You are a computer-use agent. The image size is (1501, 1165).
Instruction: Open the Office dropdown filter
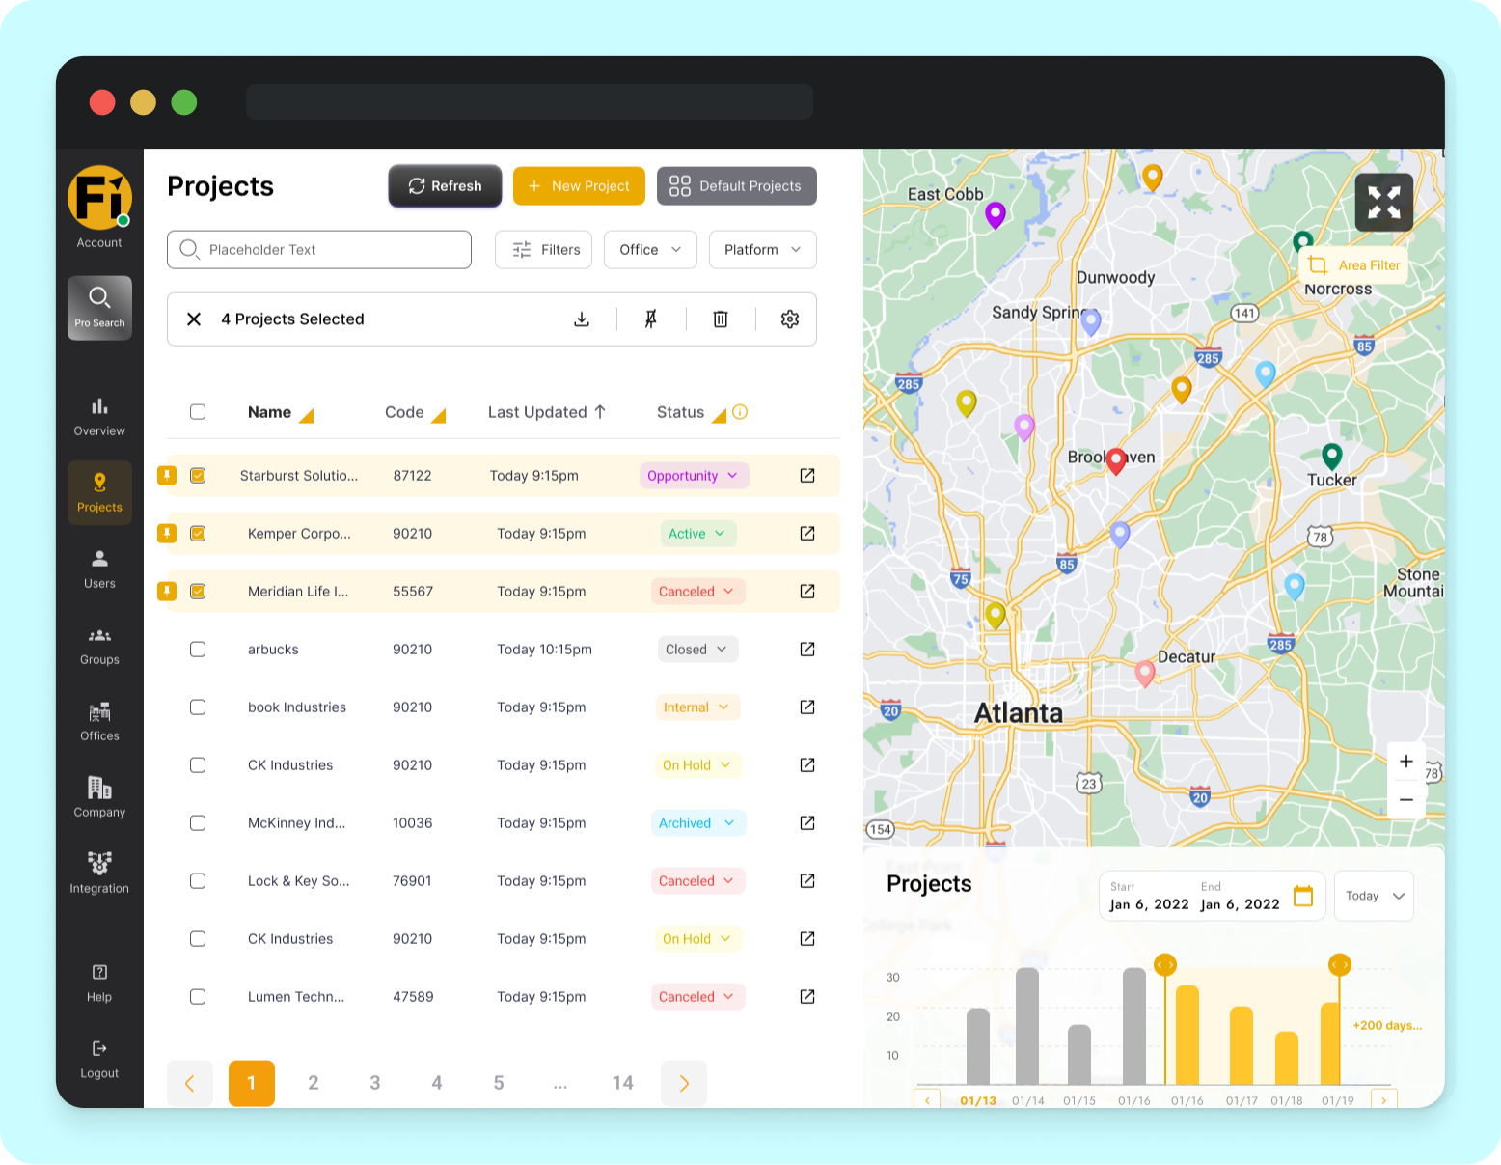pyautogui.click(x=650, y=250)
